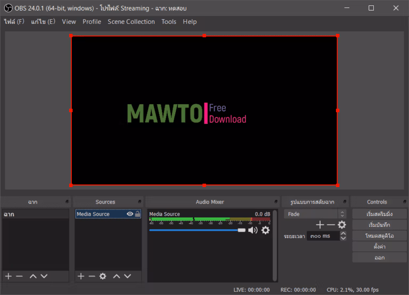Open the ไฟล์ (F) menu
The width and height of the screenshot is (409, 295).
coord(14,22)
